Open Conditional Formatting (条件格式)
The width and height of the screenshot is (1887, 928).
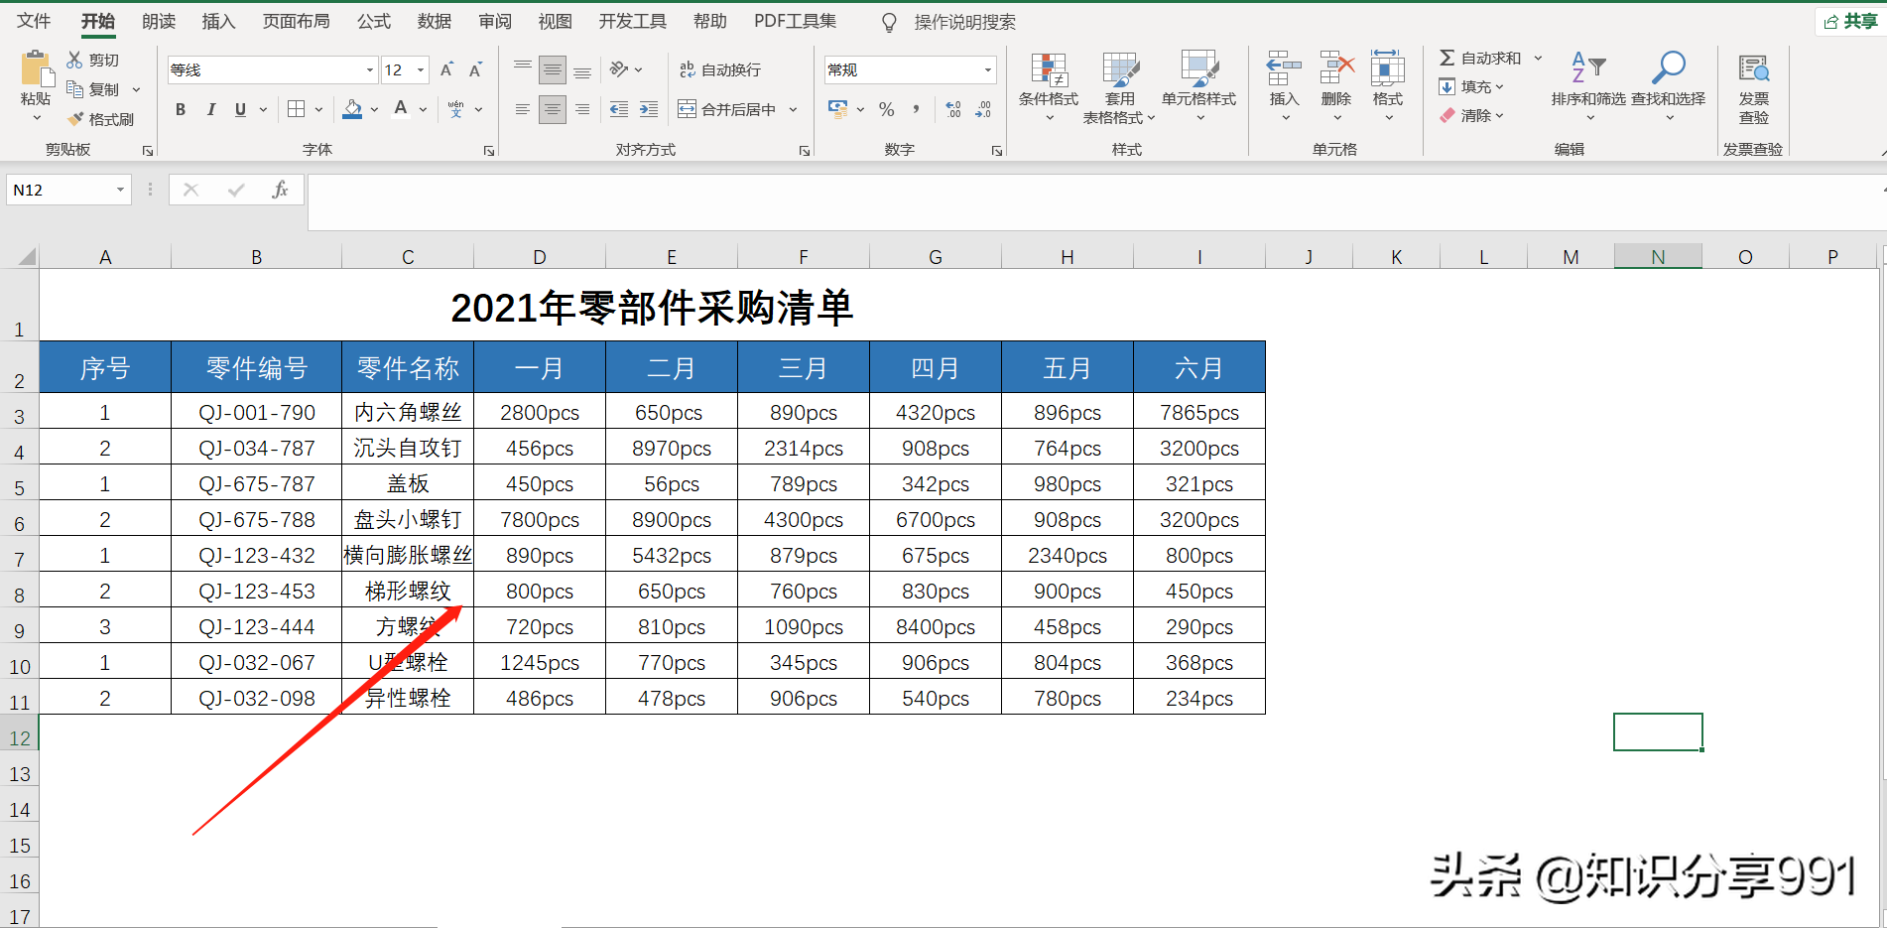point(1049,87)
